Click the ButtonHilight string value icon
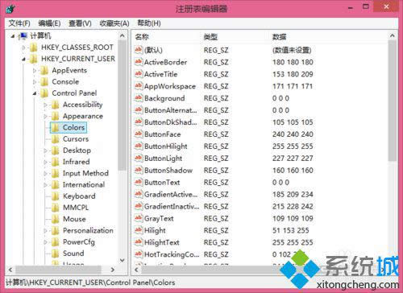Image resolution: width=403 pixels, height=293 pixels. pos(139,146)
